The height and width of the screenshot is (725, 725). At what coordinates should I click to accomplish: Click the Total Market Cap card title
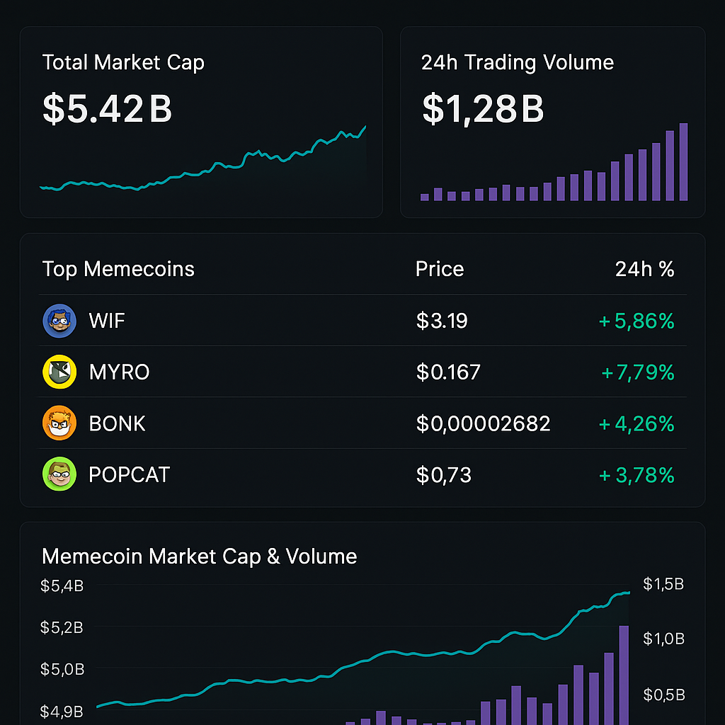[123, 62]
